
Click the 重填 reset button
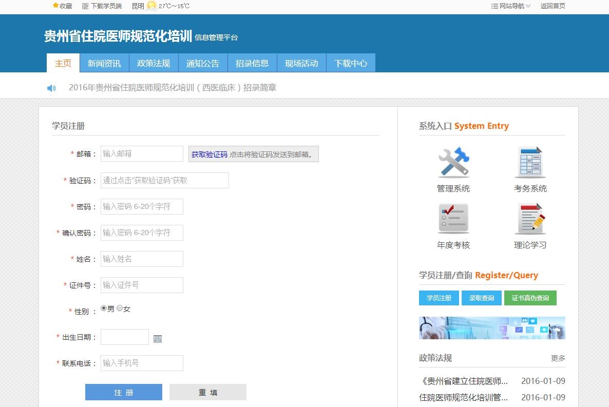point(208,392)
